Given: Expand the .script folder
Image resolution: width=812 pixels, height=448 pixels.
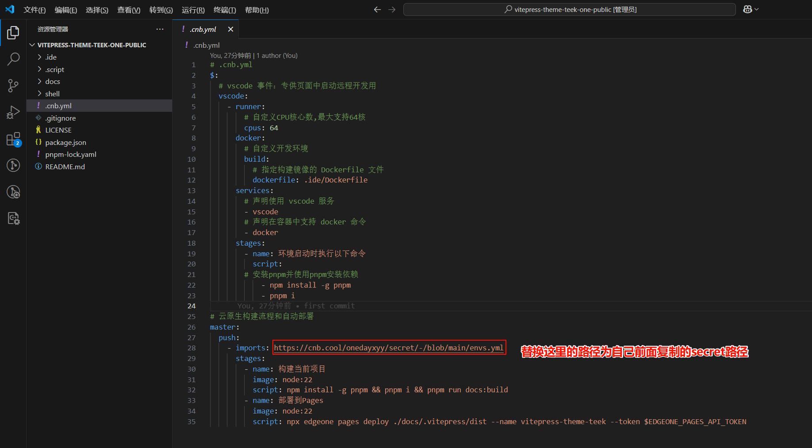Looking at the screenshot, I should pos(39,69).
